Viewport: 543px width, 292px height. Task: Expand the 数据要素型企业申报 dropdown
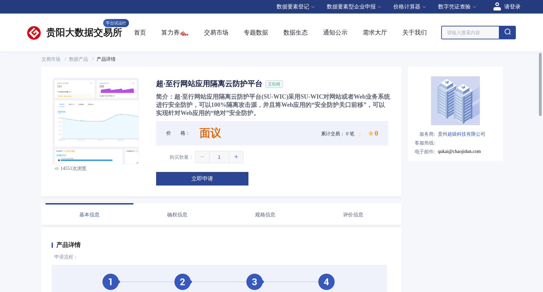pos(354,7)
